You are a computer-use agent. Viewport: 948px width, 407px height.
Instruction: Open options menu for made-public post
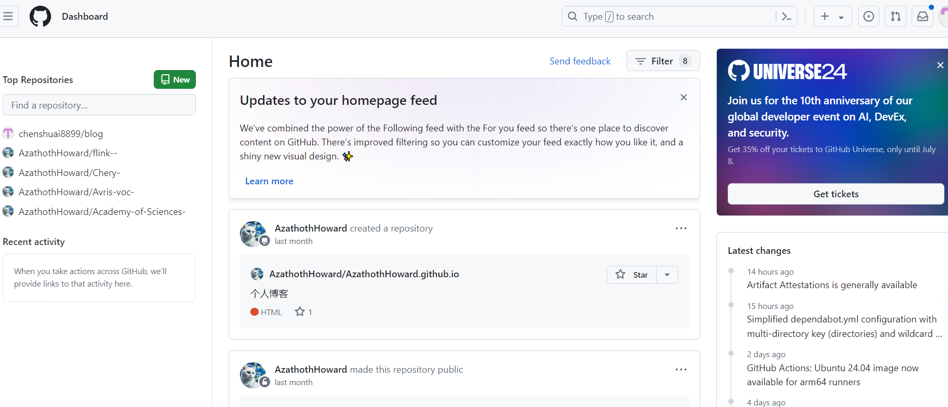pos(681,370)
